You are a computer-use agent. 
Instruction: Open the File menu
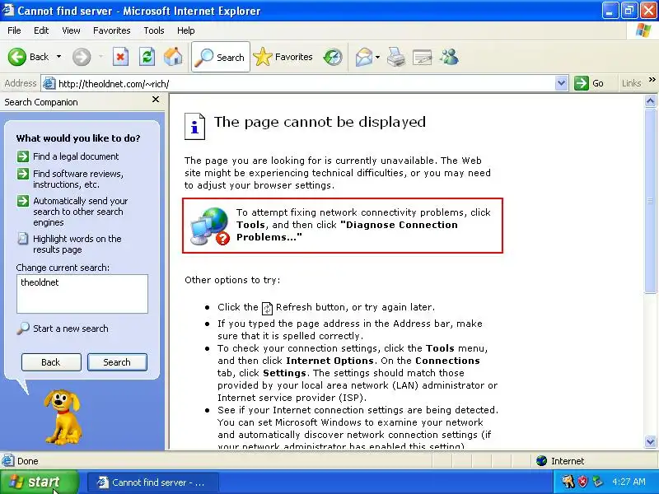[14, 30]
